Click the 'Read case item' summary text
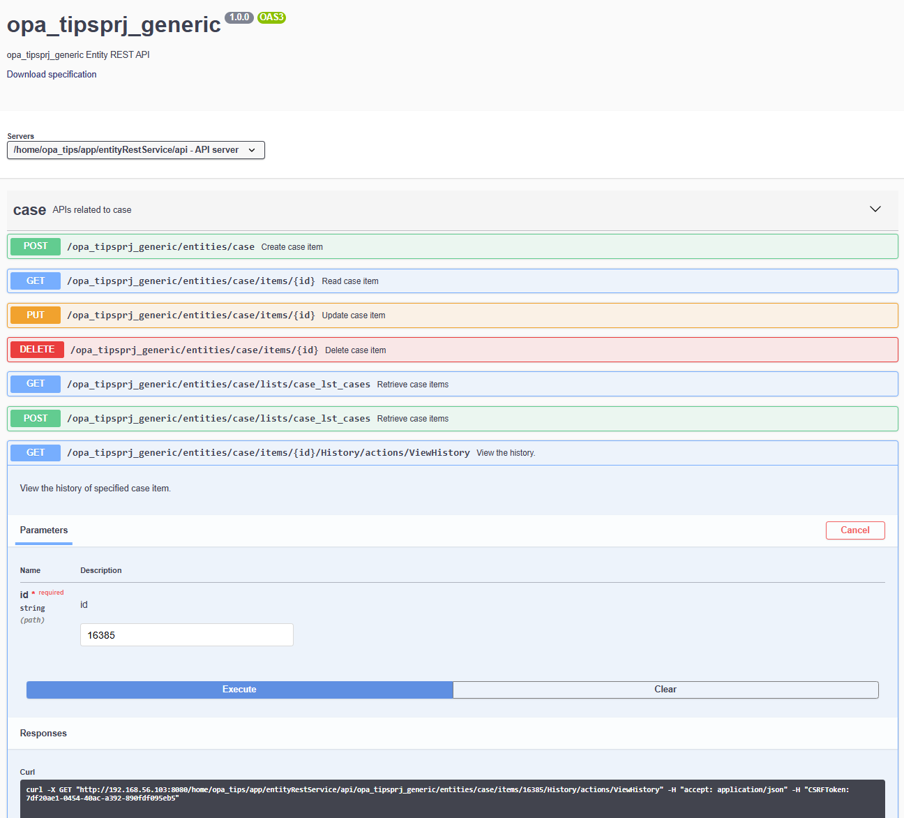 [x=350, y=281]
